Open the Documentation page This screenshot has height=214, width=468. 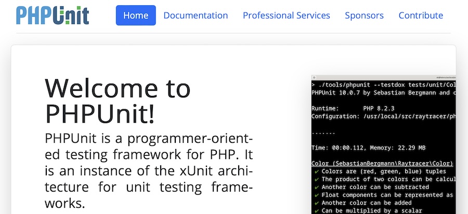tap(196, 16)
